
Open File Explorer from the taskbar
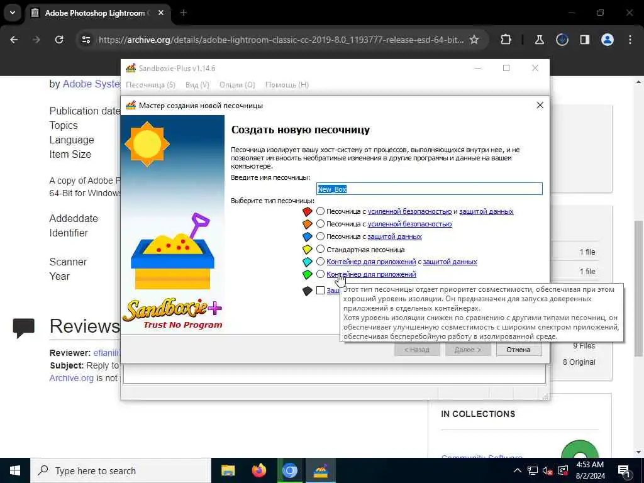pyautogui.click(x=228, y=470)
